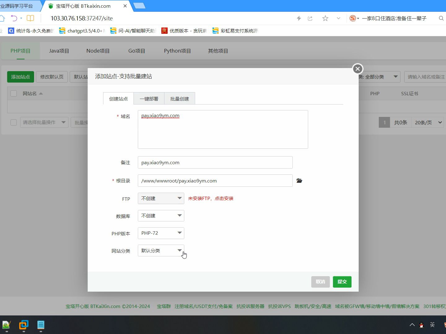Open the 宝塔群 footer link

(x=164, y=306)
